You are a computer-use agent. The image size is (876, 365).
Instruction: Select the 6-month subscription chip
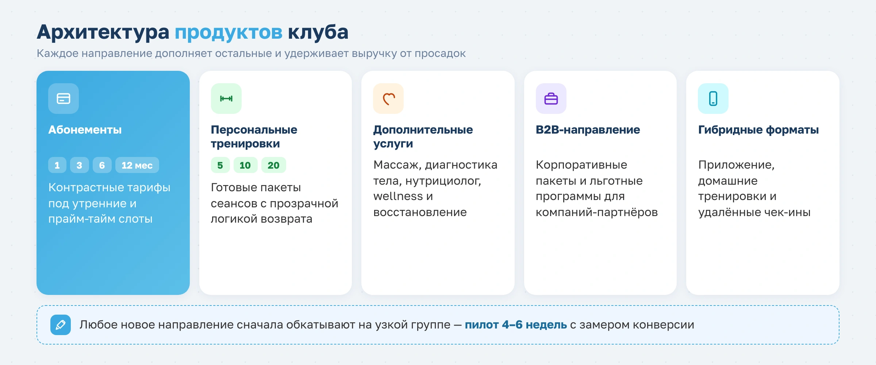coord(102,165)
